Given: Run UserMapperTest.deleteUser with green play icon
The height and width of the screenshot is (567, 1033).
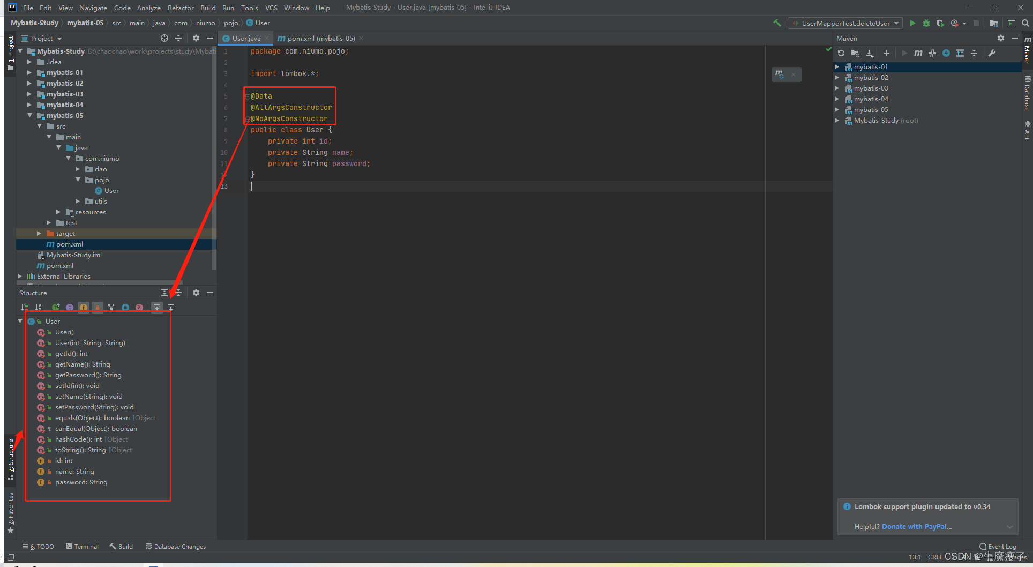Looking at the screenshot, I should (x=912, y=23).
